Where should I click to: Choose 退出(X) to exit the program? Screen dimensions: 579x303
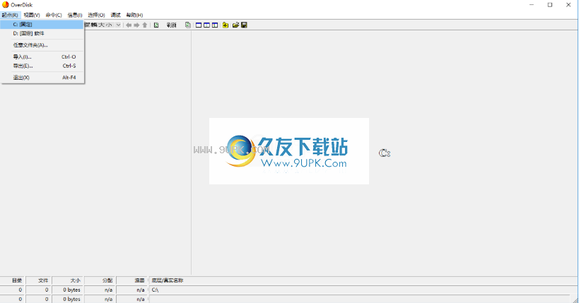click(x=42, y=78)
